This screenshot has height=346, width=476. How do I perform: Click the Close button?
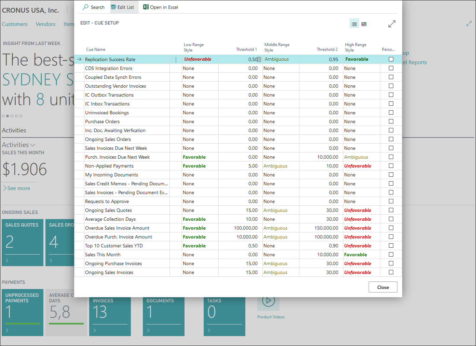(383, 287)
